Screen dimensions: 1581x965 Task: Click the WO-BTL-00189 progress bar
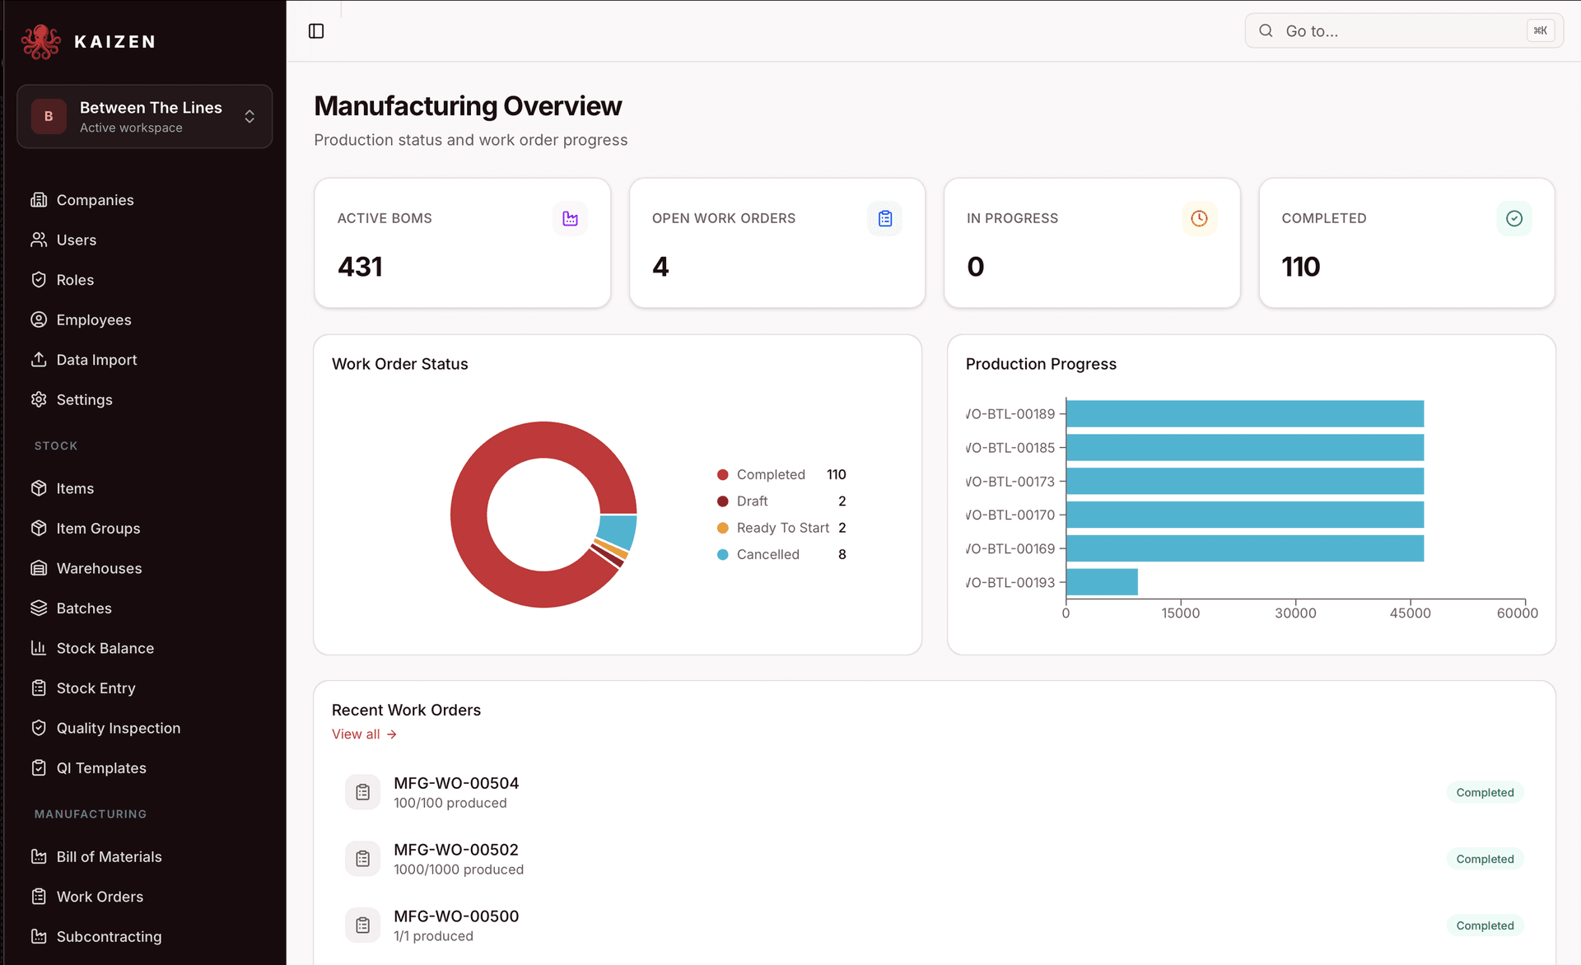point(1245,414)
